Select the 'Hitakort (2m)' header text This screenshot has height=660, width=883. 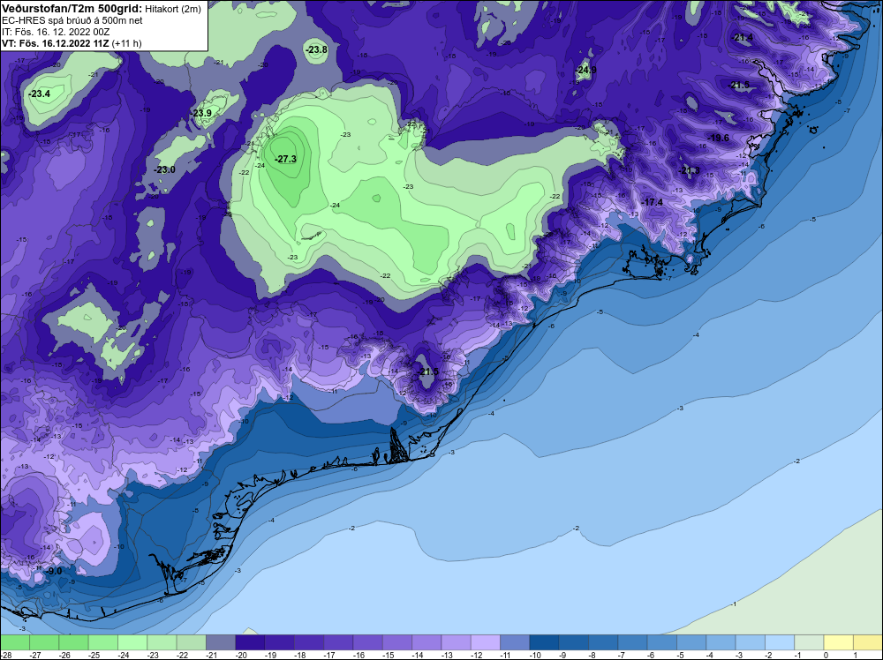point(172,9)
